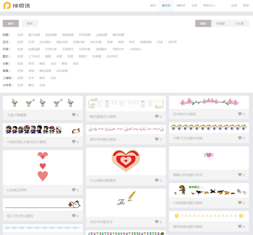Screen dimensions: 253x235
Task: Select the 引导分享 filter
Action: (x=51, y=49)
